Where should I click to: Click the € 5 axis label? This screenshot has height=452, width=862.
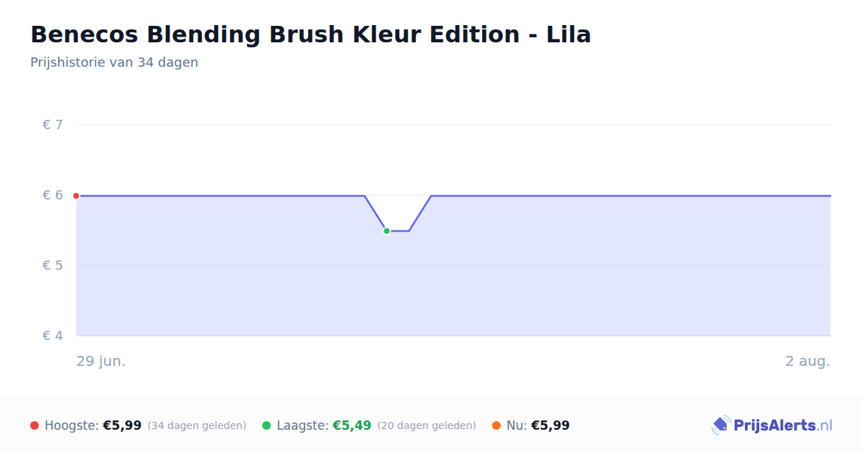pos(53,265)
